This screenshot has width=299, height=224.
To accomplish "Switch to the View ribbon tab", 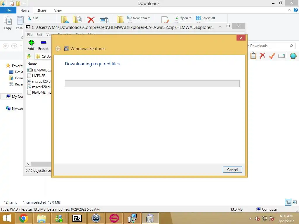I will pyautogui.click(x=58, y=10).
